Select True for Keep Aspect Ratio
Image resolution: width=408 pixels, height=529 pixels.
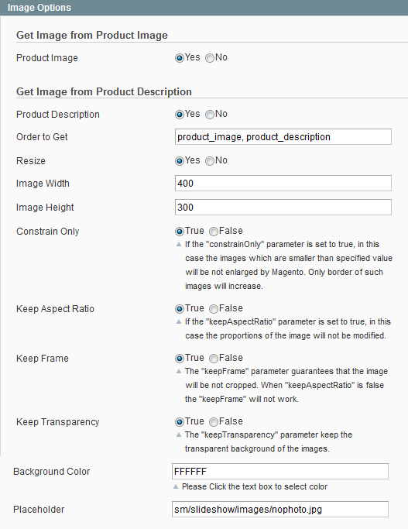click(x=180, y=309)
